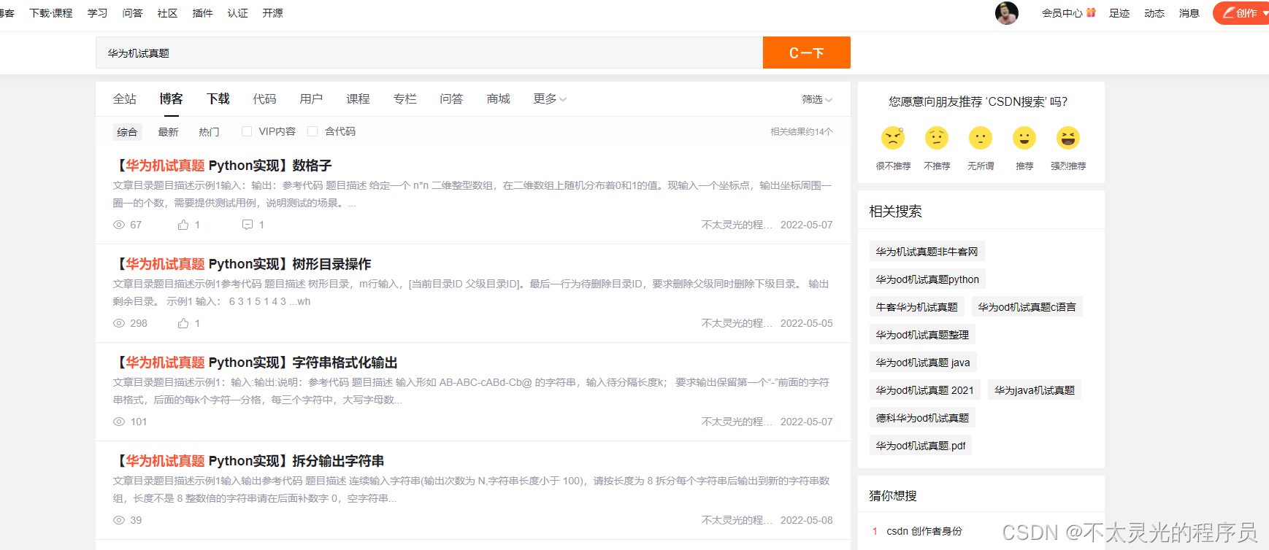Click the 开源 nav item
1269x550 pixels.
click(x=272, y=13)
